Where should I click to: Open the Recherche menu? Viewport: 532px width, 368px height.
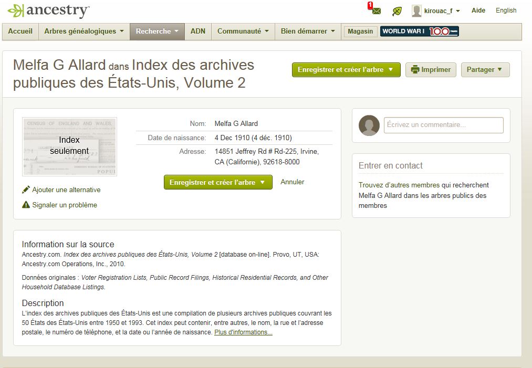157,31
